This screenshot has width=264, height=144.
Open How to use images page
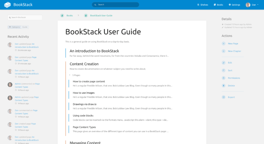click(84, 93)
